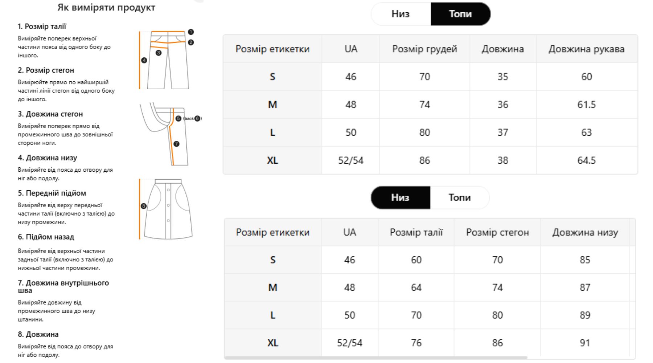Screen dimensions: 653x363
Task: Click marker 5 on the front rise
Action: 178,118
